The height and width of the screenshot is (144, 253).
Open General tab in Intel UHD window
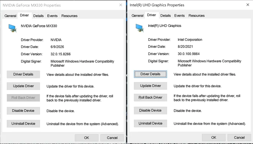(x=137, y=16)
